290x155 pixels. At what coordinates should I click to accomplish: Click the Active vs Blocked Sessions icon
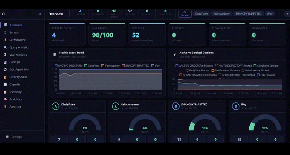[x=174, y=55]
